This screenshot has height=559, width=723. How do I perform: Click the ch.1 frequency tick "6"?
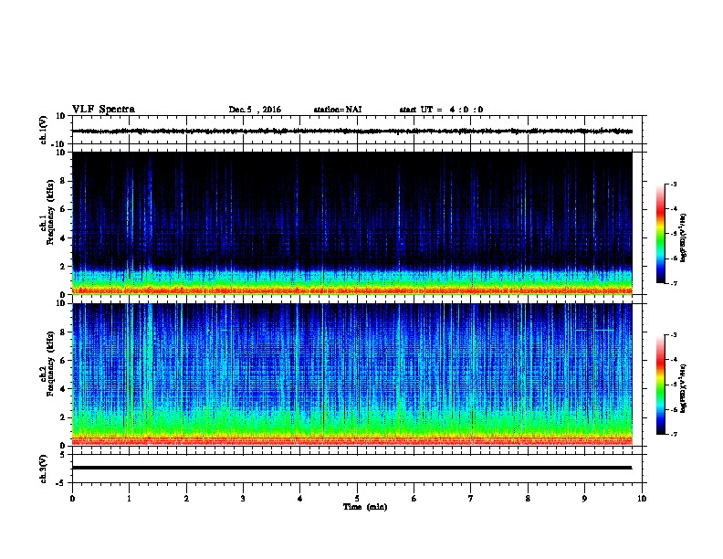[63, 209]
